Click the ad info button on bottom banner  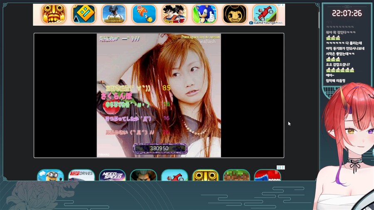coord(281,167)
